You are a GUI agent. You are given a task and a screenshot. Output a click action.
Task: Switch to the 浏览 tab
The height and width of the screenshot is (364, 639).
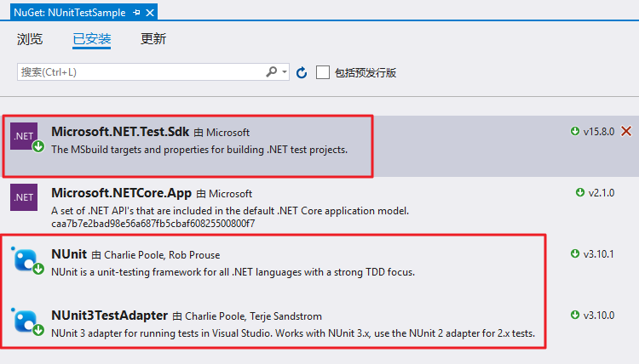point(30,39)
